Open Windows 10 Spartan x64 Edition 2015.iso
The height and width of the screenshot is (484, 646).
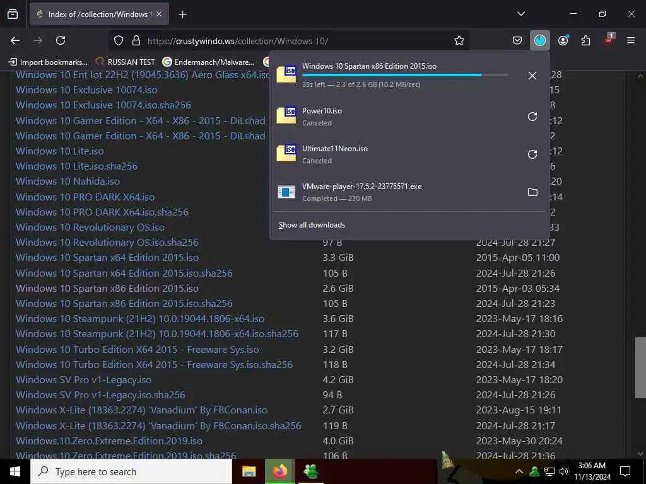pyautogui.click(x=107, y=258)
